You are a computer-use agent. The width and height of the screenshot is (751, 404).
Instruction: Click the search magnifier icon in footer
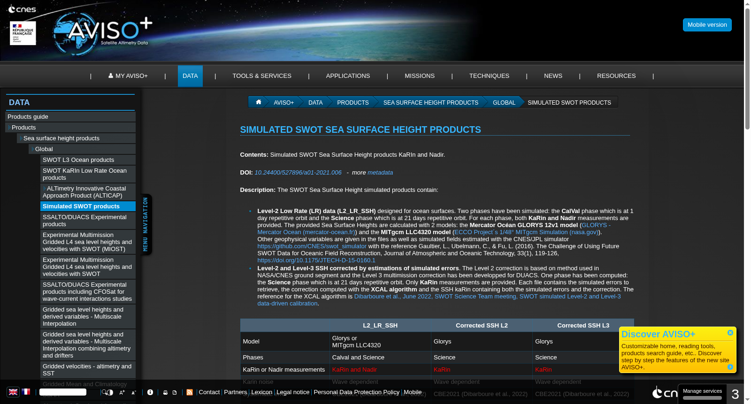(104, 392)
